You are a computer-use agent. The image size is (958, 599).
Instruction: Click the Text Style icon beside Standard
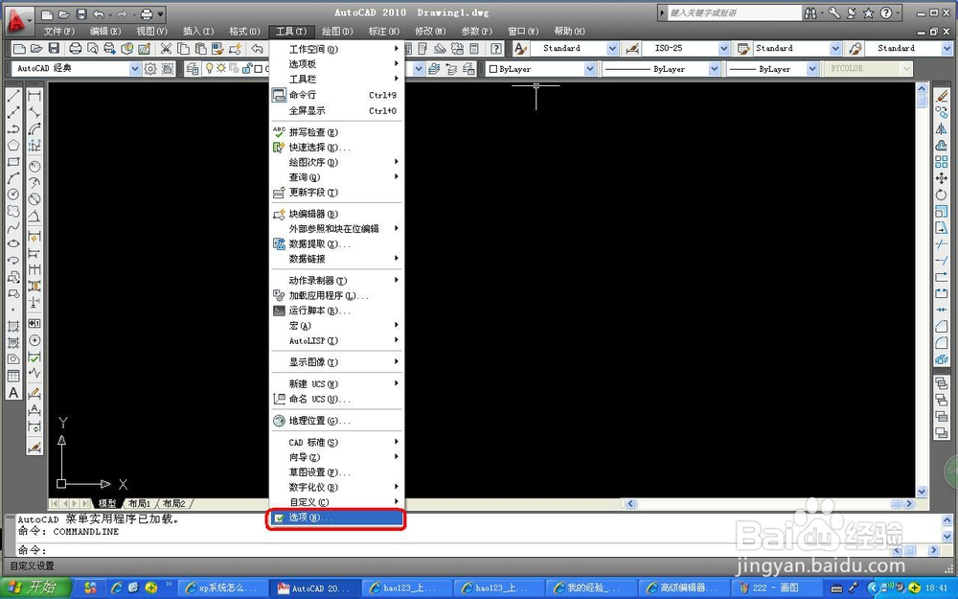520,48
